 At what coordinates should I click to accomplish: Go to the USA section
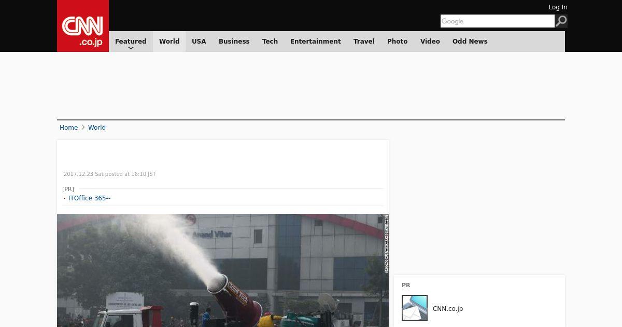pyautogui.click(x=199, y=42)
